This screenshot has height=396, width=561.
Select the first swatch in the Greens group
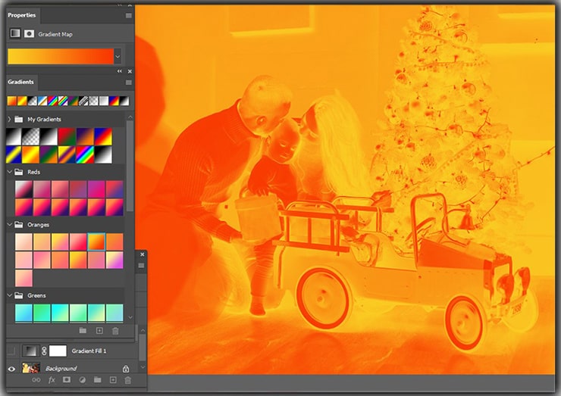pyautogui.click(x=24, y=313)
